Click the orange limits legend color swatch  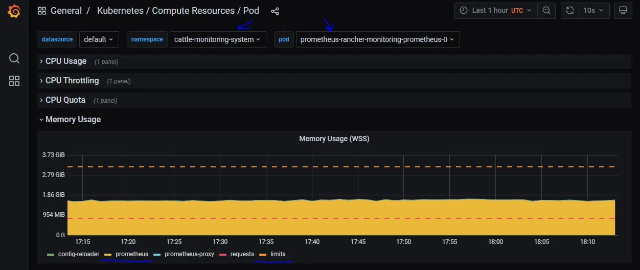(x=263, y=254)
